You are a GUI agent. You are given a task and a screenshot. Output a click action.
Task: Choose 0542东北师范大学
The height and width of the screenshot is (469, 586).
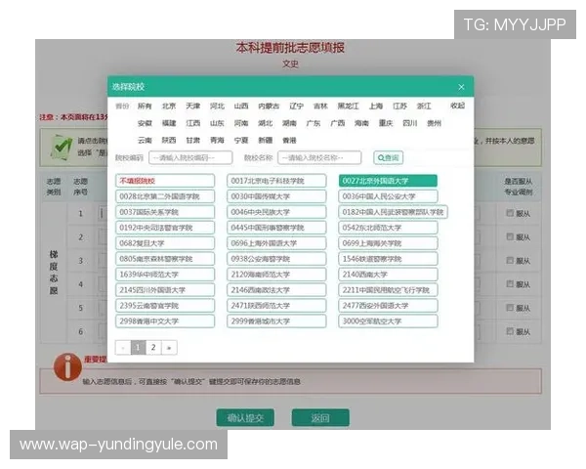(388, 228)
